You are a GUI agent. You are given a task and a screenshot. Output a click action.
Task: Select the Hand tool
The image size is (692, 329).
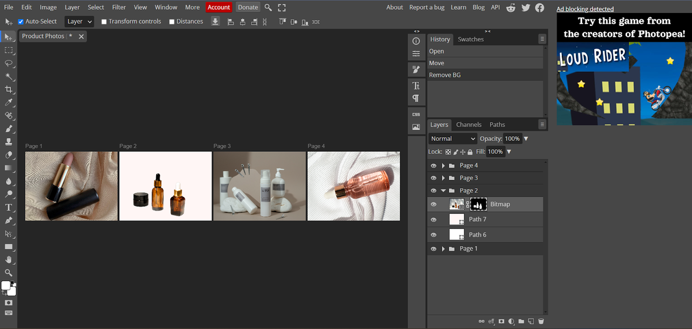pos(9,260)
